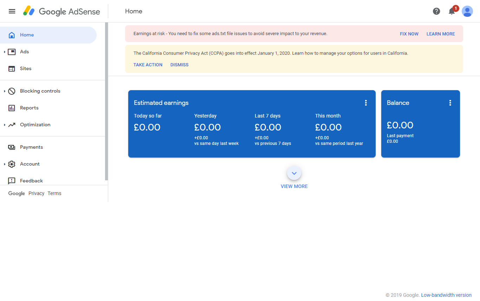Expand the Blocking controls submenu arrow
This screenshot has height=301, width=480.
pyautogui.click(x=5, y=91)
